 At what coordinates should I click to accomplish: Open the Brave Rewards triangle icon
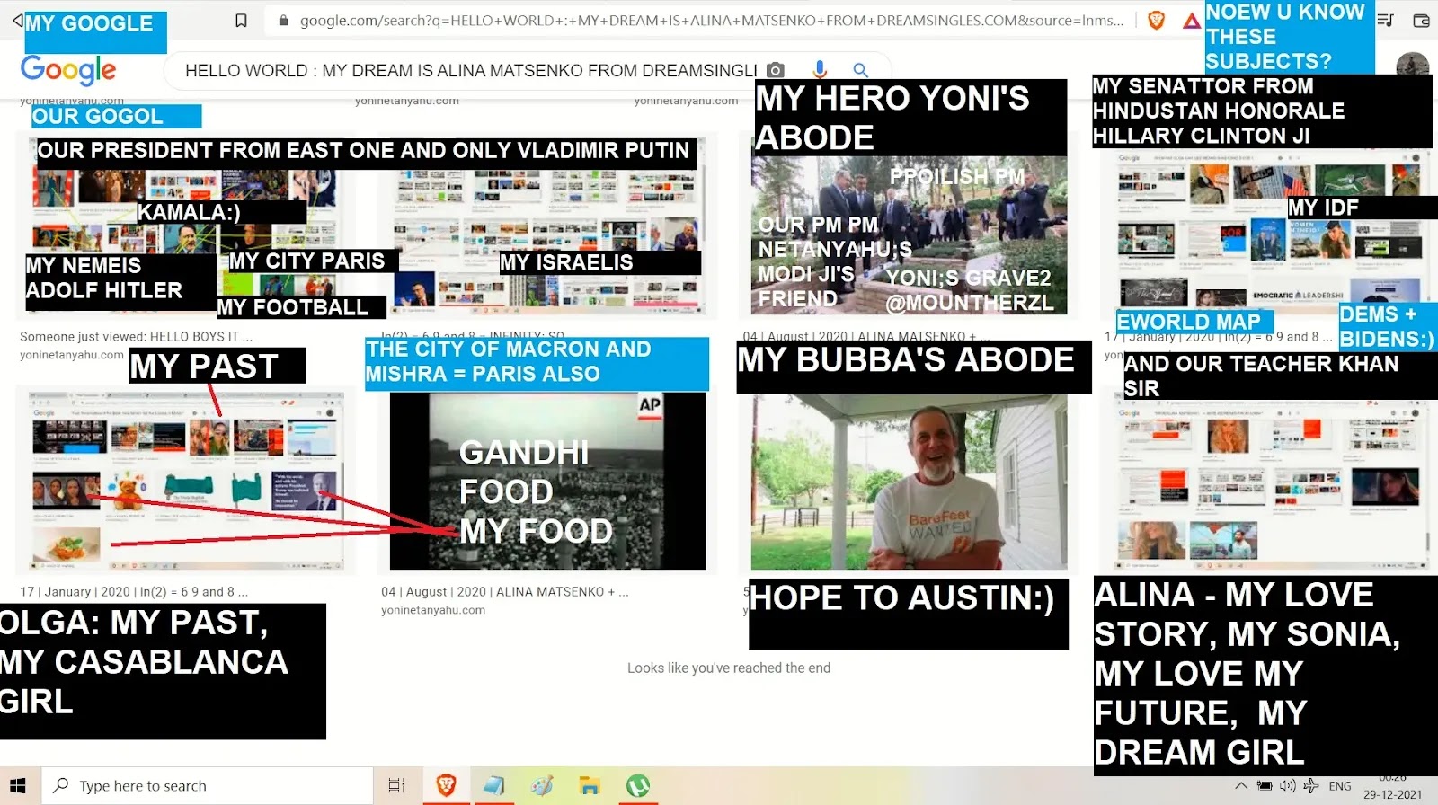1191,21
